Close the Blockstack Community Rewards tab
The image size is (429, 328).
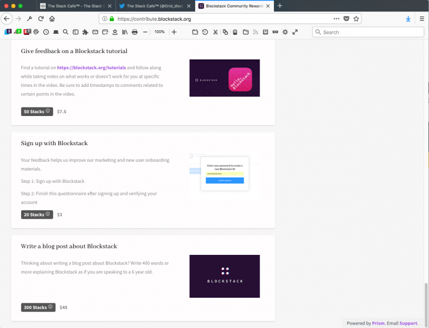click(x=268, y=6)
